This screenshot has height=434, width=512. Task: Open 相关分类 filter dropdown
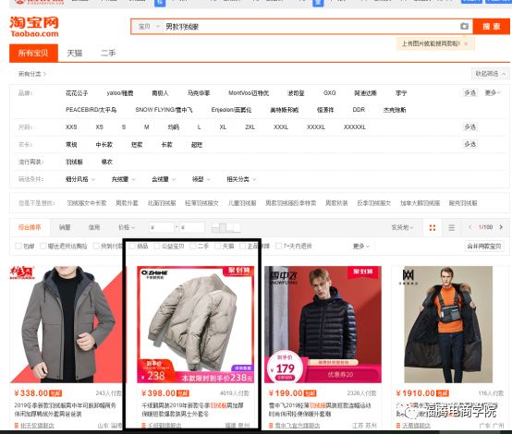241,179
